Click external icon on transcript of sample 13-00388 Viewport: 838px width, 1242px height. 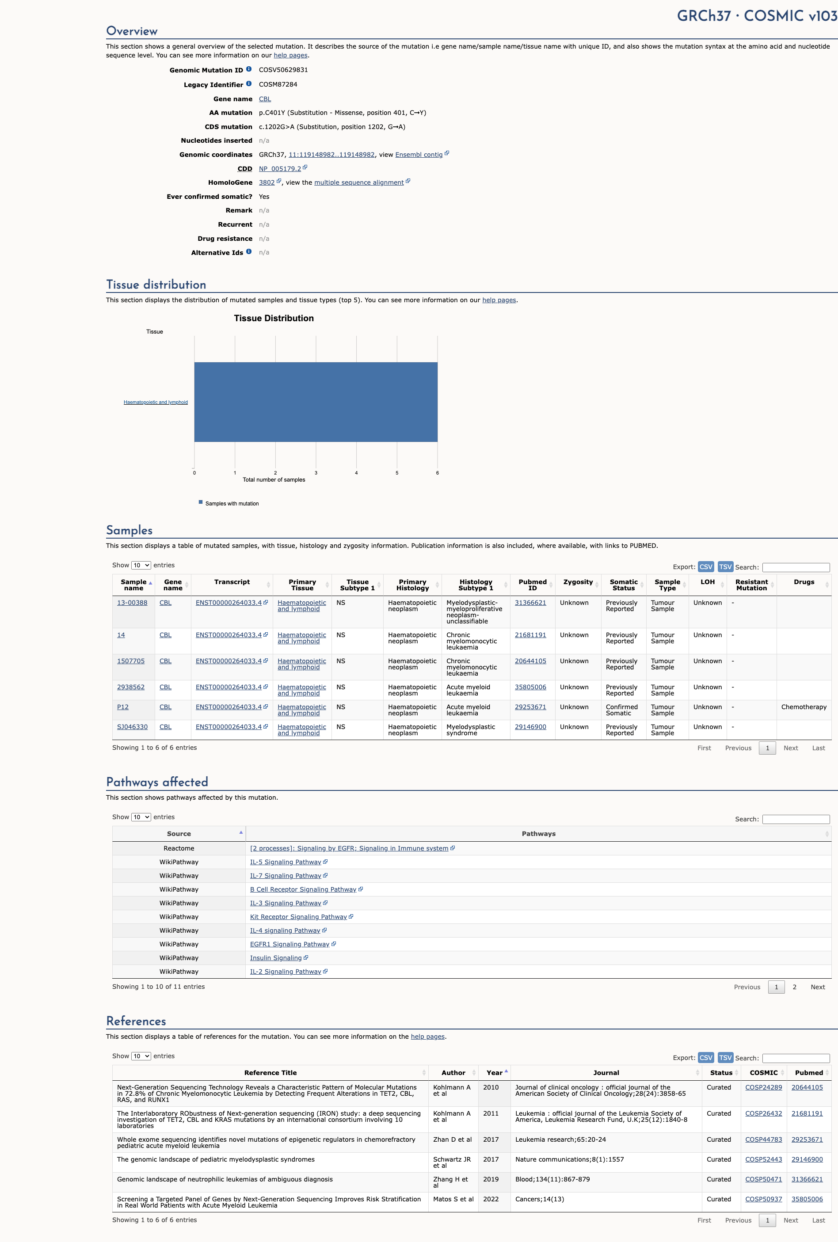point(266,602)
